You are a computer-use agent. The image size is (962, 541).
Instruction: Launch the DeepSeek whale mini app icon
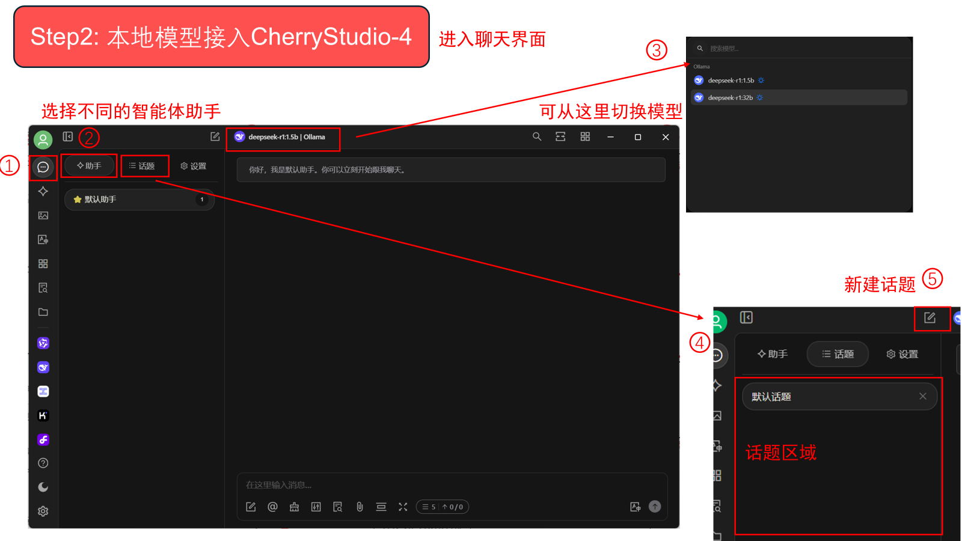pos(43,367)
